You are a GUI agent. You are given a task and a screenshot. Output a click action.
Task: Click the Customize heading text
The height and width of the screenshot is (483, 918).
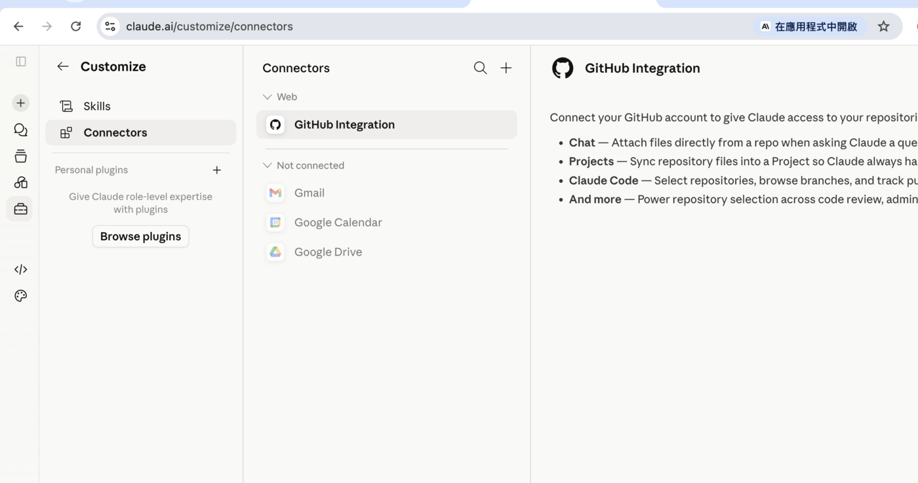pyautogui.click(x=113, y=66)
